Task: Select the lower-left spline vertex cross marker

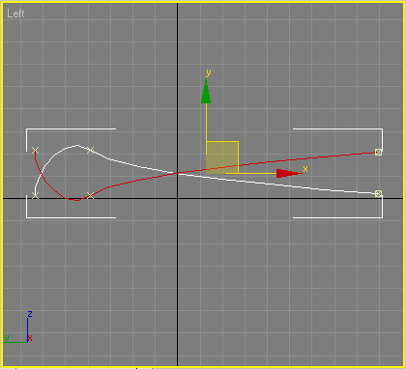Action: click(35, 195)
